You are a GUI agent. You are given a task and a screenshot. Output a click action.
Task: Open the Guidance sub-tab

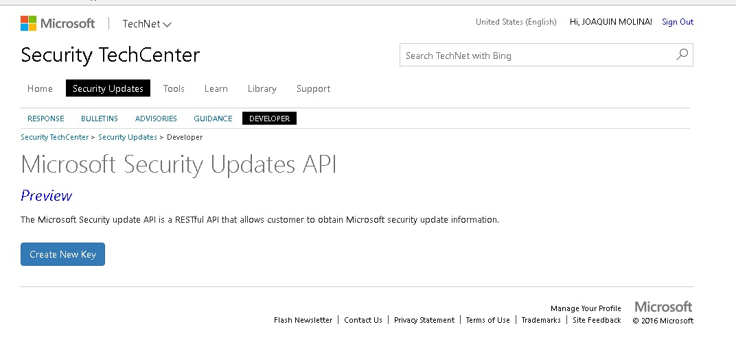click(213, 119)
